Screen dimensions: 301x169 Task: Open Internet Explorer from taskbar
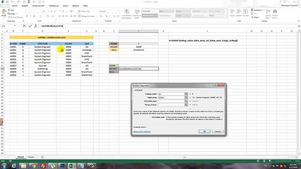14,166
